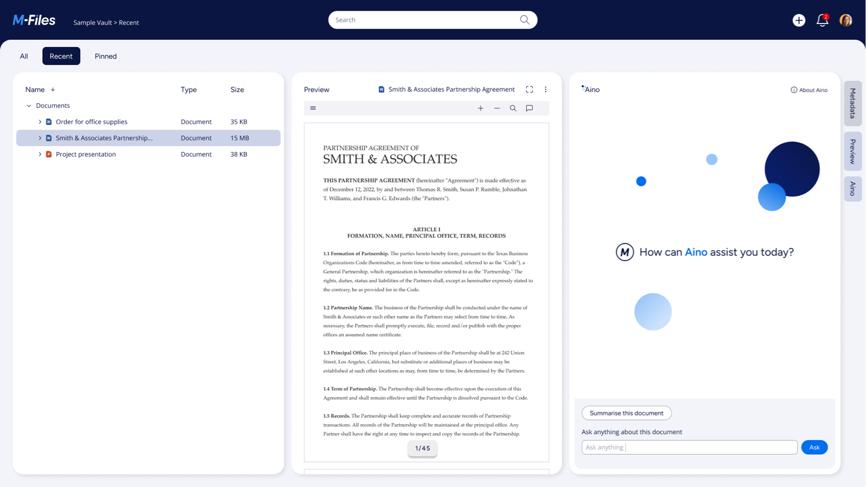Open the preview three-dot options menu

tap(546, 90)
